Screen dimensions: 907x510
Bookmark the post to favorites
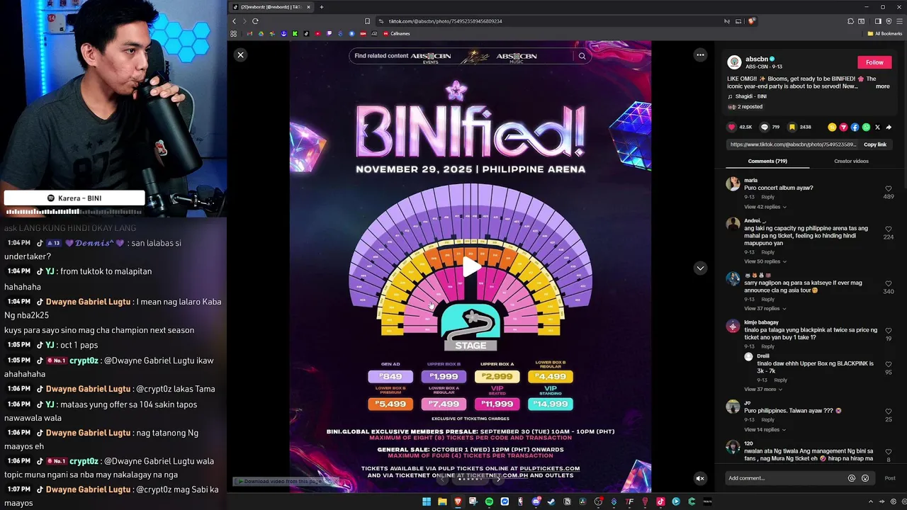(792, 127)
